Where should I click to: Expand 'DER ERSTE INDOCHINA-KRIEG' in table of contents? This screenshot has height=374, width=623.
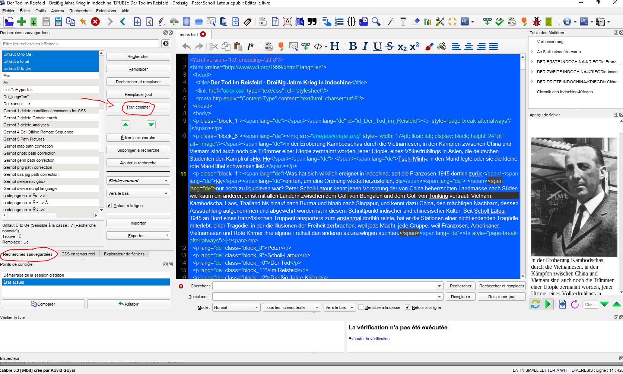[532, 62]
